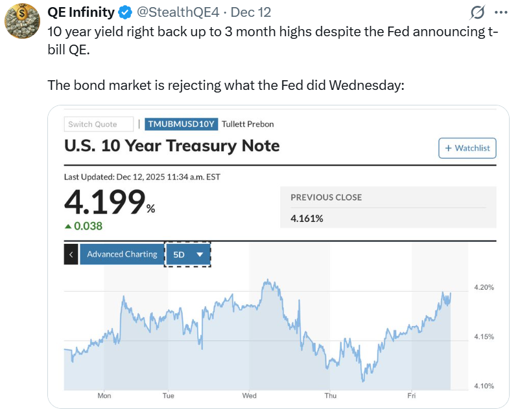The image size is (520, 414).
Task: Expand the 5D timeframe dropdown
Action: [188, 254]
